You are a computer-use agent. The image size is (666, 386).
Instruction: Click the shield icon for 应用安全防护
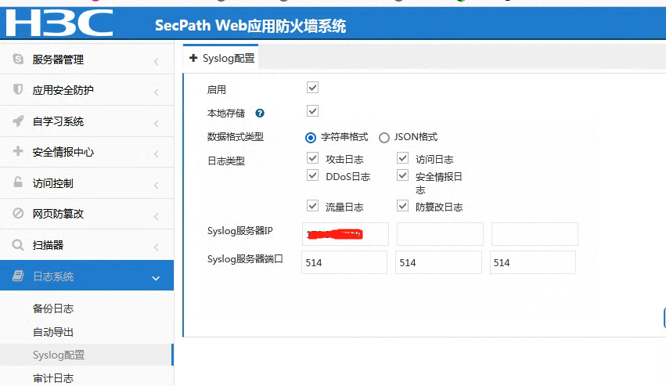coord(18,89)
